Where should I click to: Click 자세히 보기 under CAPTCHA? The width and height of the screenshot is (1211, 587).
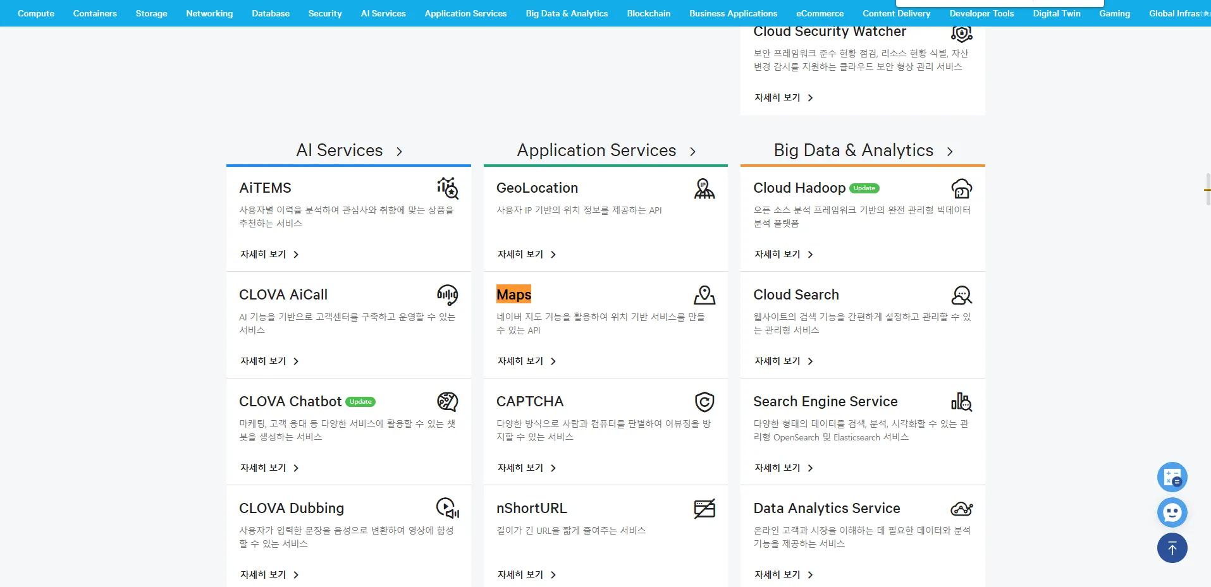[527, 468]
